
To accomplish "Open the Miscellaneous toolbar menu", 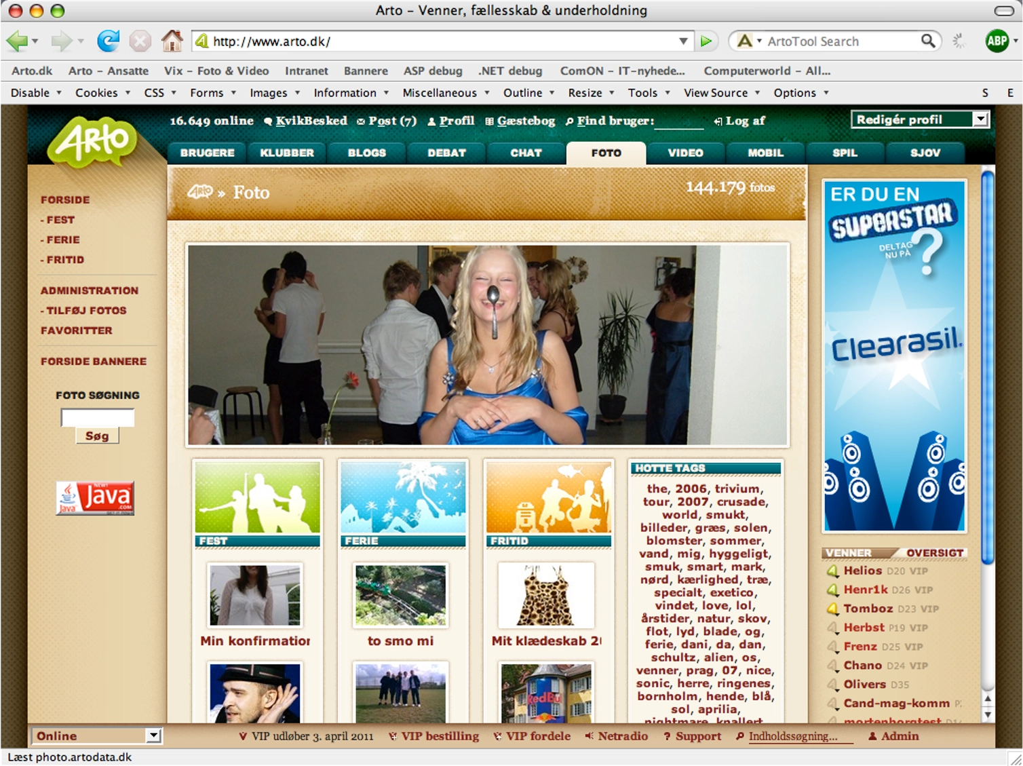I will [446, 93].
